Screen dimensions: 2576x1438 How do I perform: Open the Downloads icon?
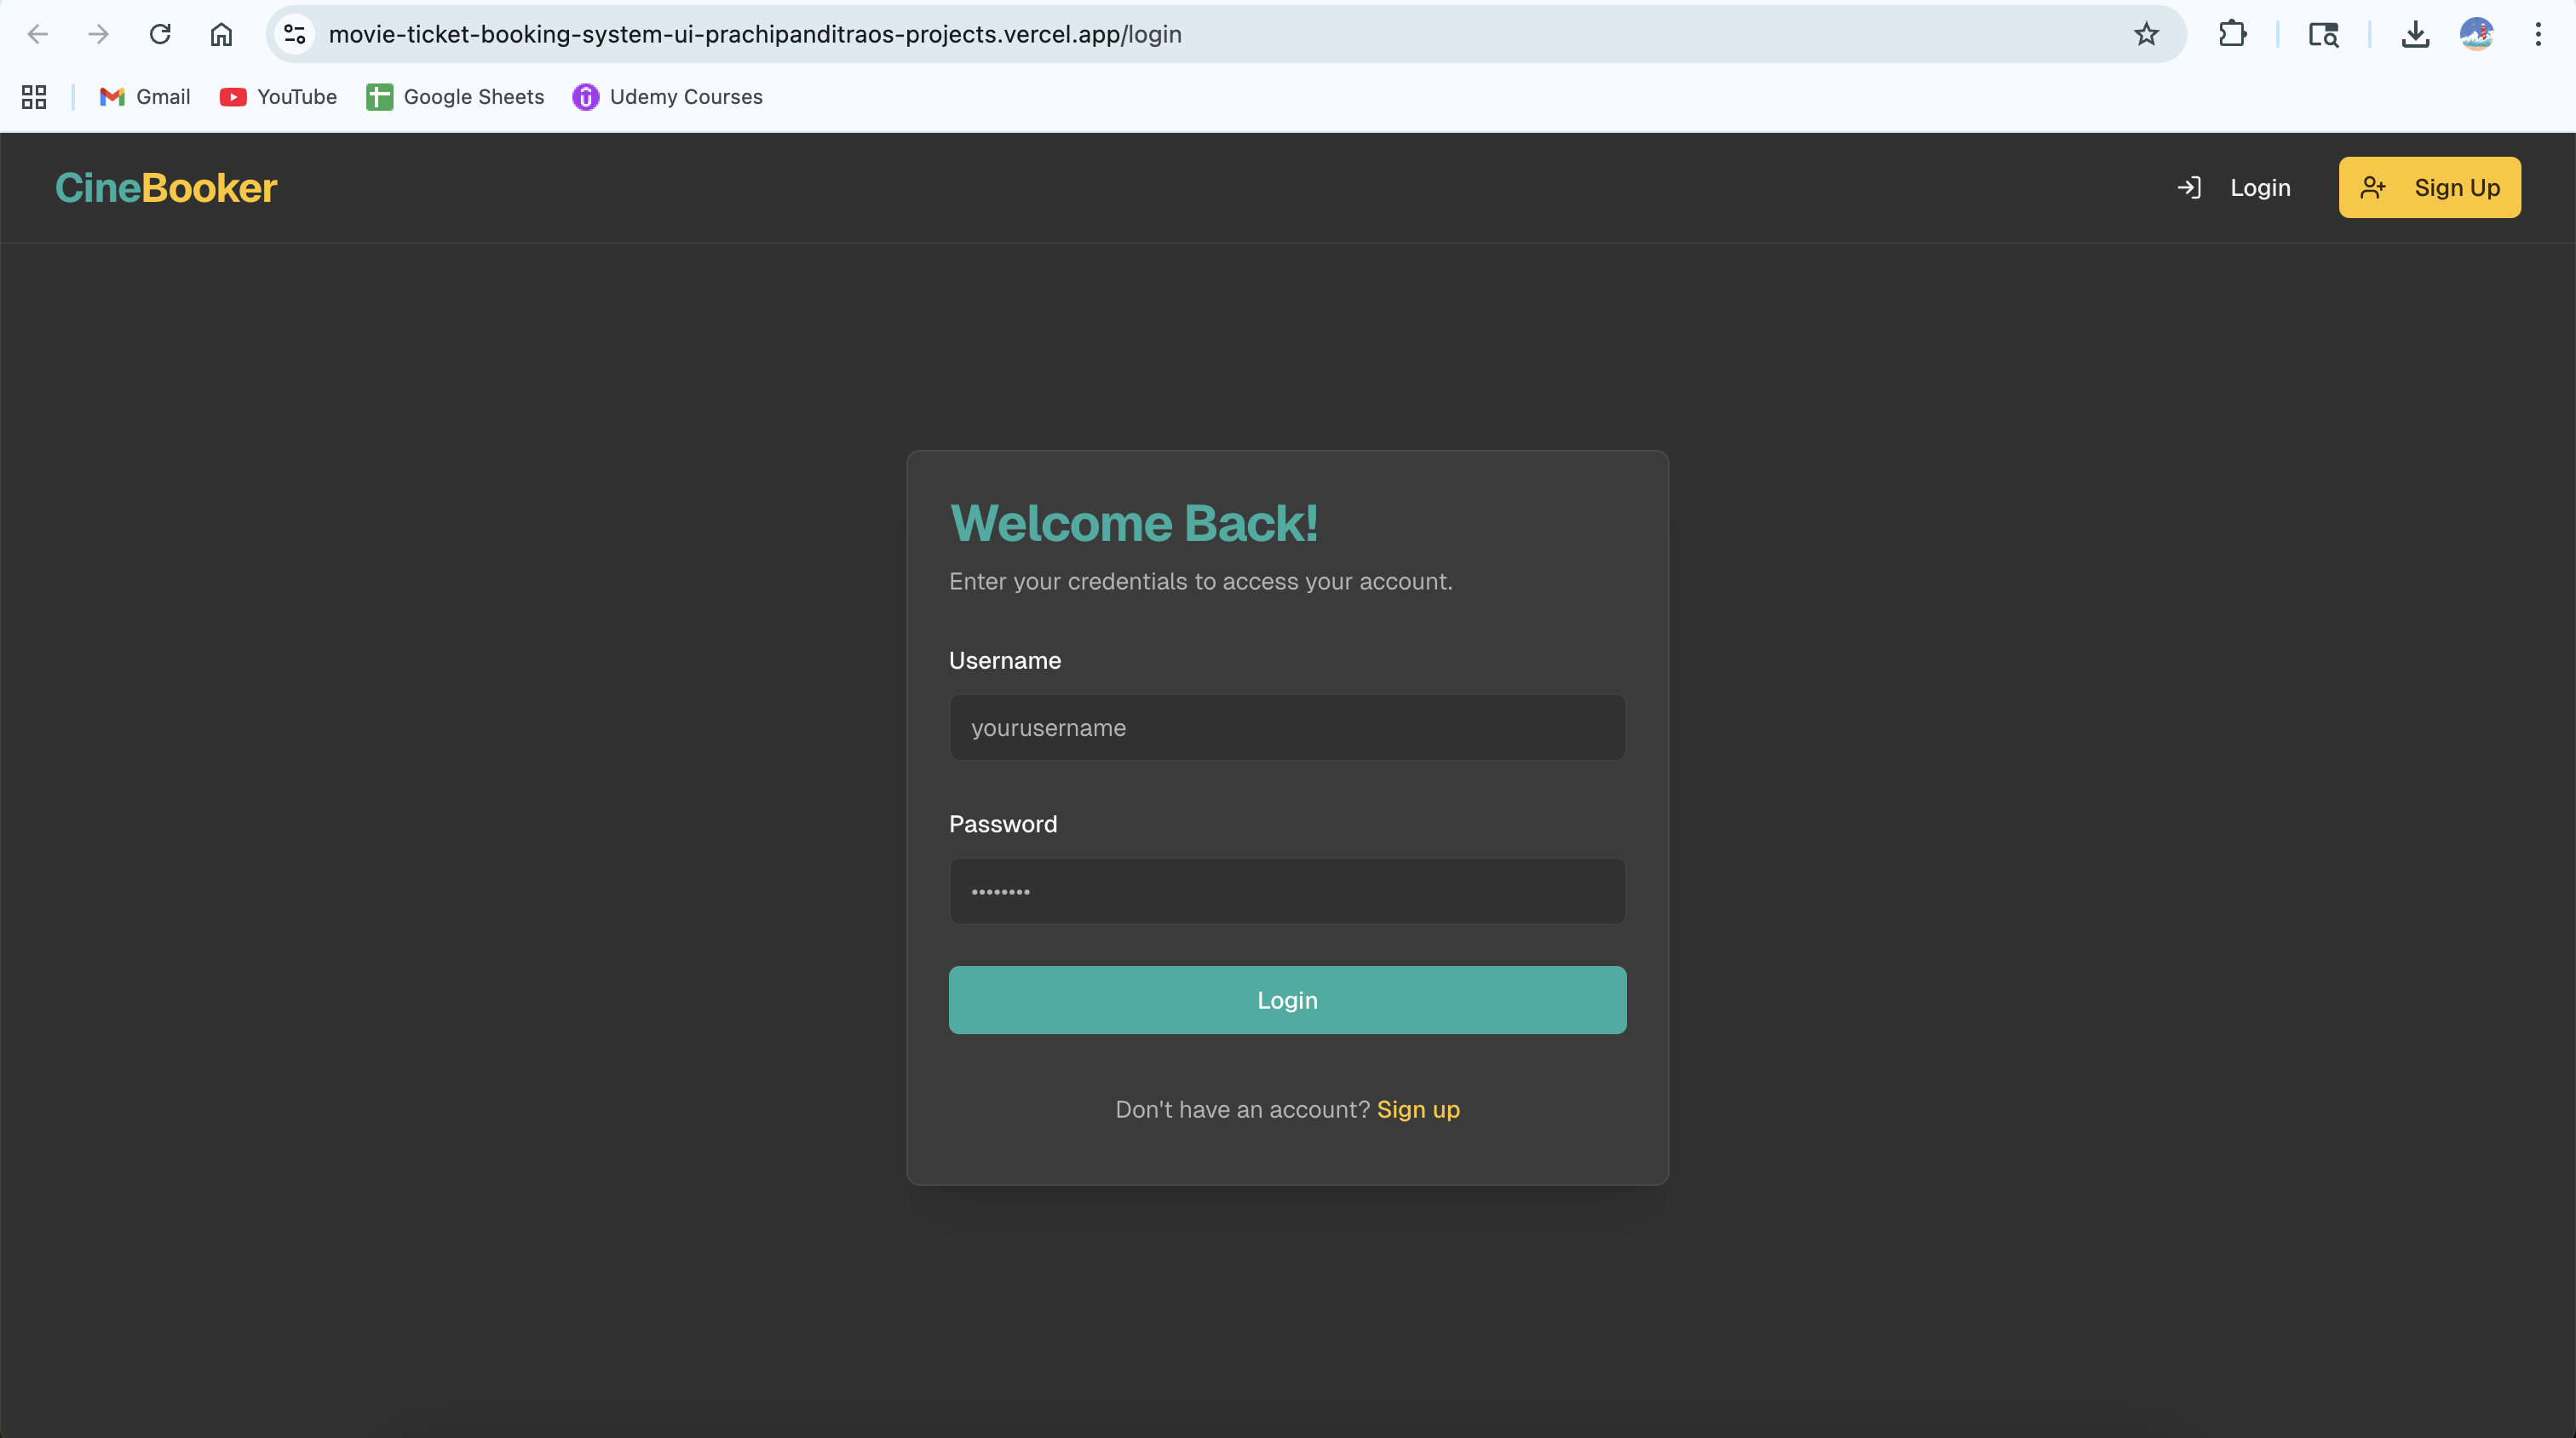(2415, 34)
